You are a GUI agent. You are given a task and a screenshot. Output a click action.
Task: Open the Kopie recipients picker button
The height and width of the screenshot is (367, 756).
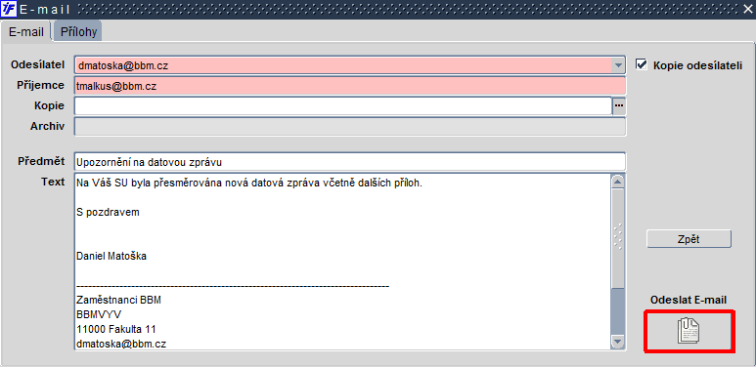[619, 105]
